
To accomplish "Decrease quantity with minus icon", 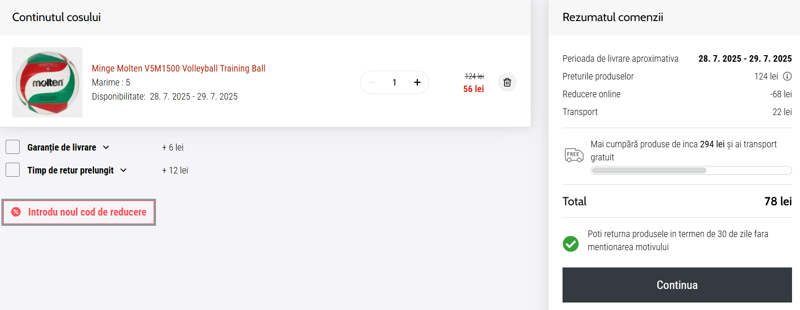I will click(372, 82).
